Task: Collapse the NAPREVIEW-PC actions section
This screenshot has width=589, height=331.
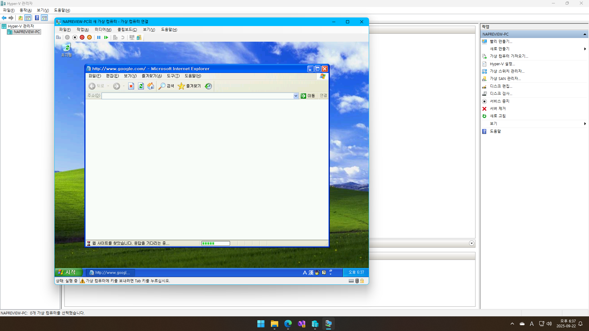Action: pos(585,34)
